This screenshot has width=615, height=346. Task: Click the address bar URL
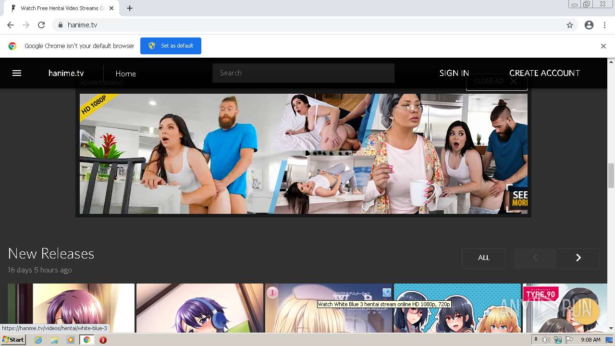coord(82,25)
